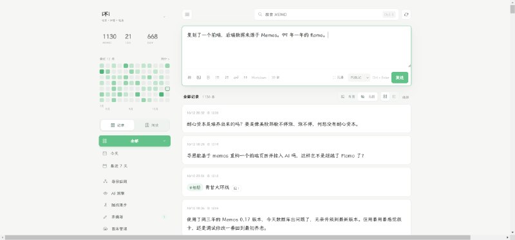Open the 图床管理 image hosting item
The image size is (515, 240).
point(135,228)
